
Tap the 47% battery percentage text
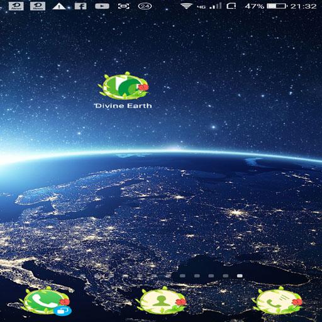coord(254,6)
